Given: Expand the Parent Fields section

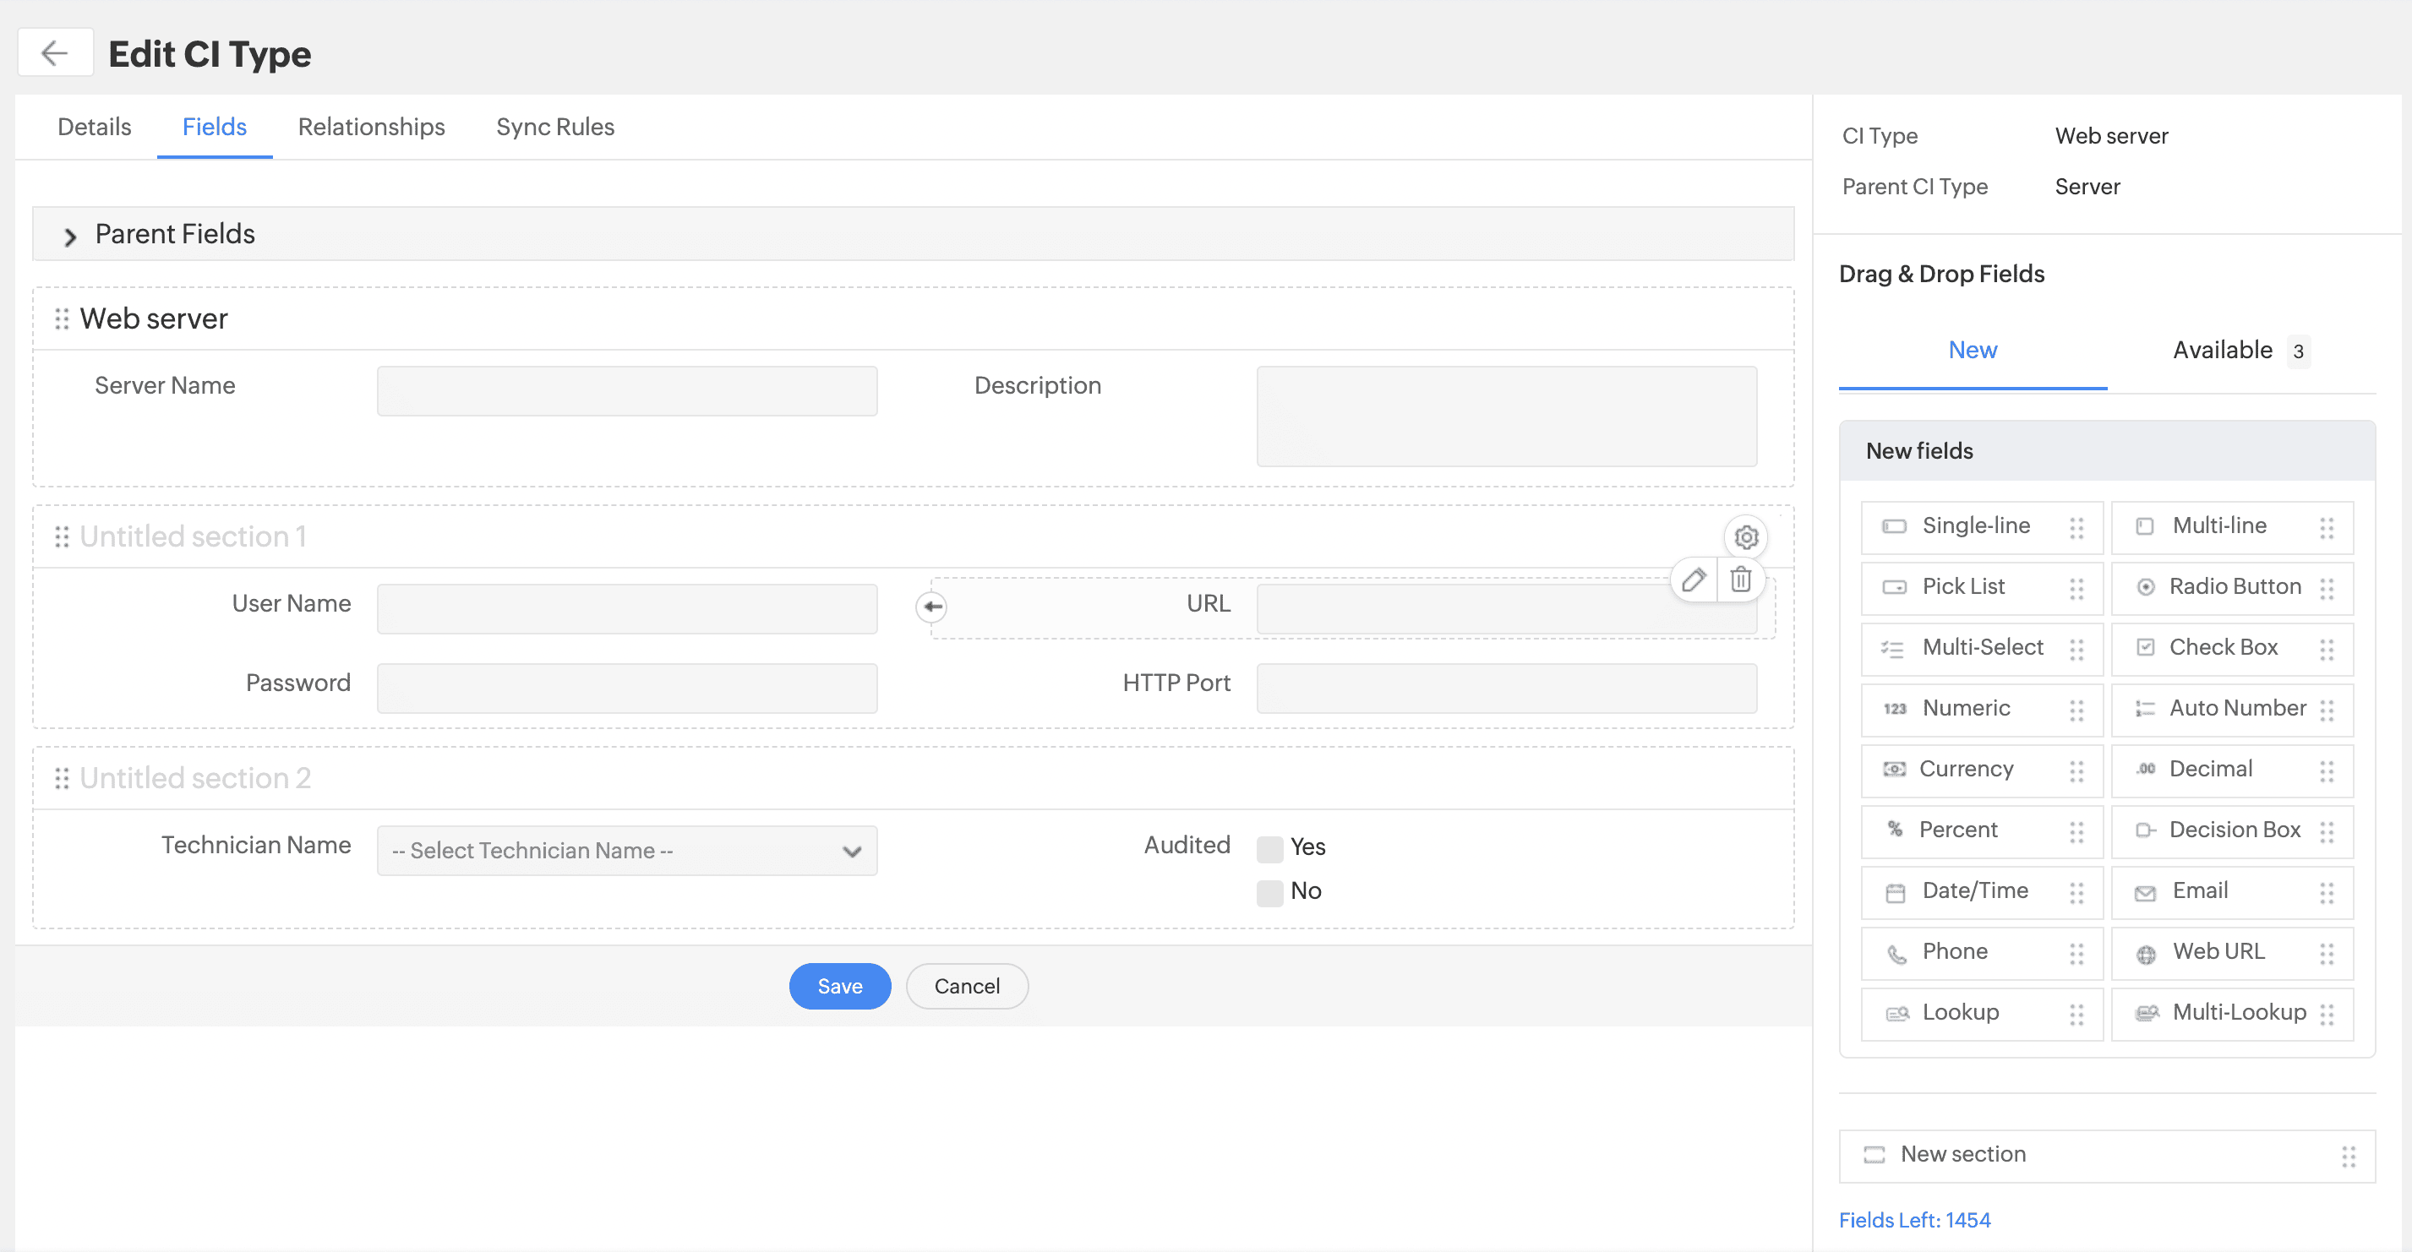Looking at the screenshot, I should pyautogui.click(x=70, y=235).
